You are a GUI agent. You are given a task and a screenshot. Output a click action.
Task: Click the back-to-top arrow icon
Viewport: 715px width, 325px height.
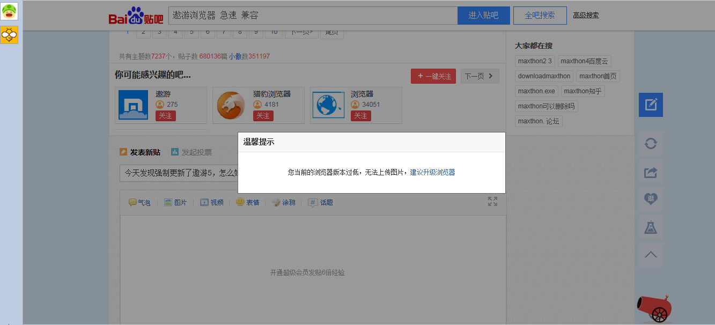(x=651, y=255)
